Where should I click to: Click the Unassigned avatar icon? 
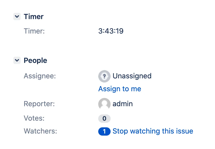[x=104, y=76]
